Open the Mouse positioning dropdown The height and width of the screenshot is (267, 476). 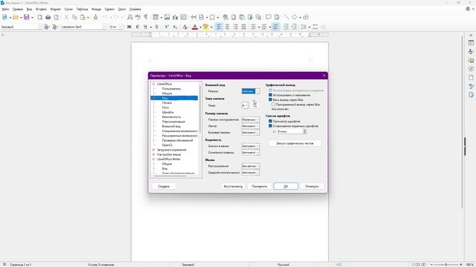coord(251,166)
